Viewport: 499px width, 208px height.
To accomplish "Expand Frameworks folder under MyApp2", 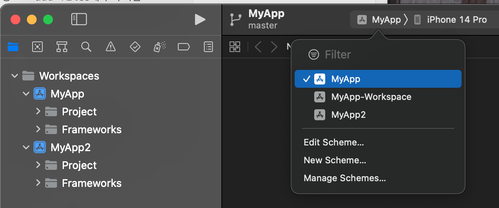I will tap(38, 182).
